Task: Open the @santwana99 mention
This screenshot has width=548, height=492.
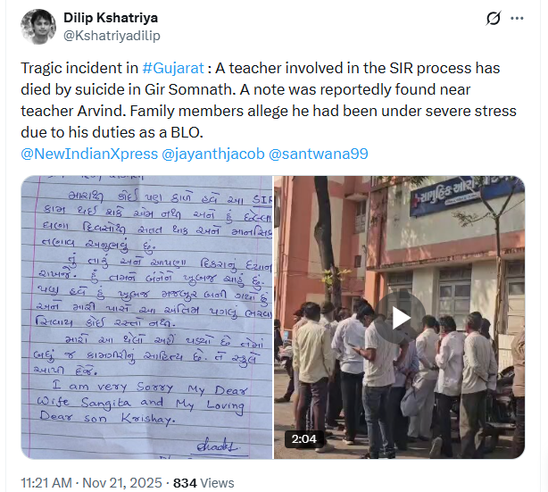Action: pos(319,154)
